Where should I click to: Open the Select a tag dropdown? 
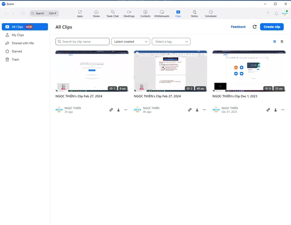(x=171, y=42)
